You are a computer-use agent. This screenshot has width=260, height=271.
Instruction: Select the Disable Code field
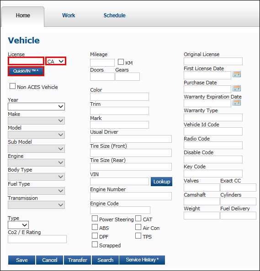pos(213,160)
